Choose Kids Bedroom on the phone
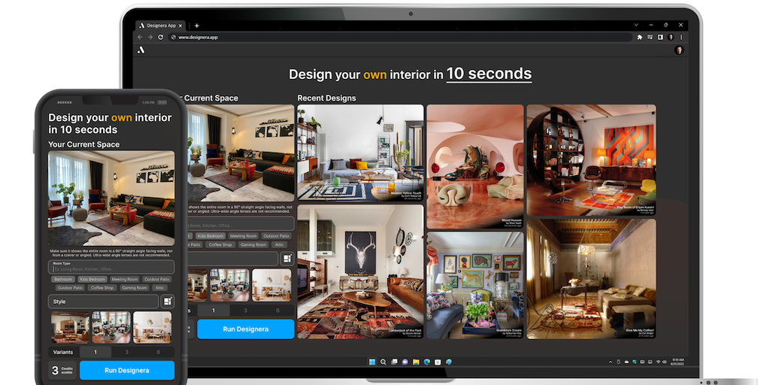The image size is (770, 385). click(x=92, y=279)
